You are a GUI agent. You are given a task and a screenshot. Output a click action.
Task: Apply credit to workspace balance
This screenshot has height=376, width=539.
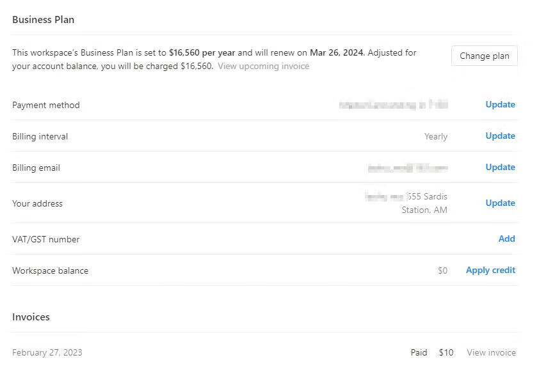coord(490,270)
